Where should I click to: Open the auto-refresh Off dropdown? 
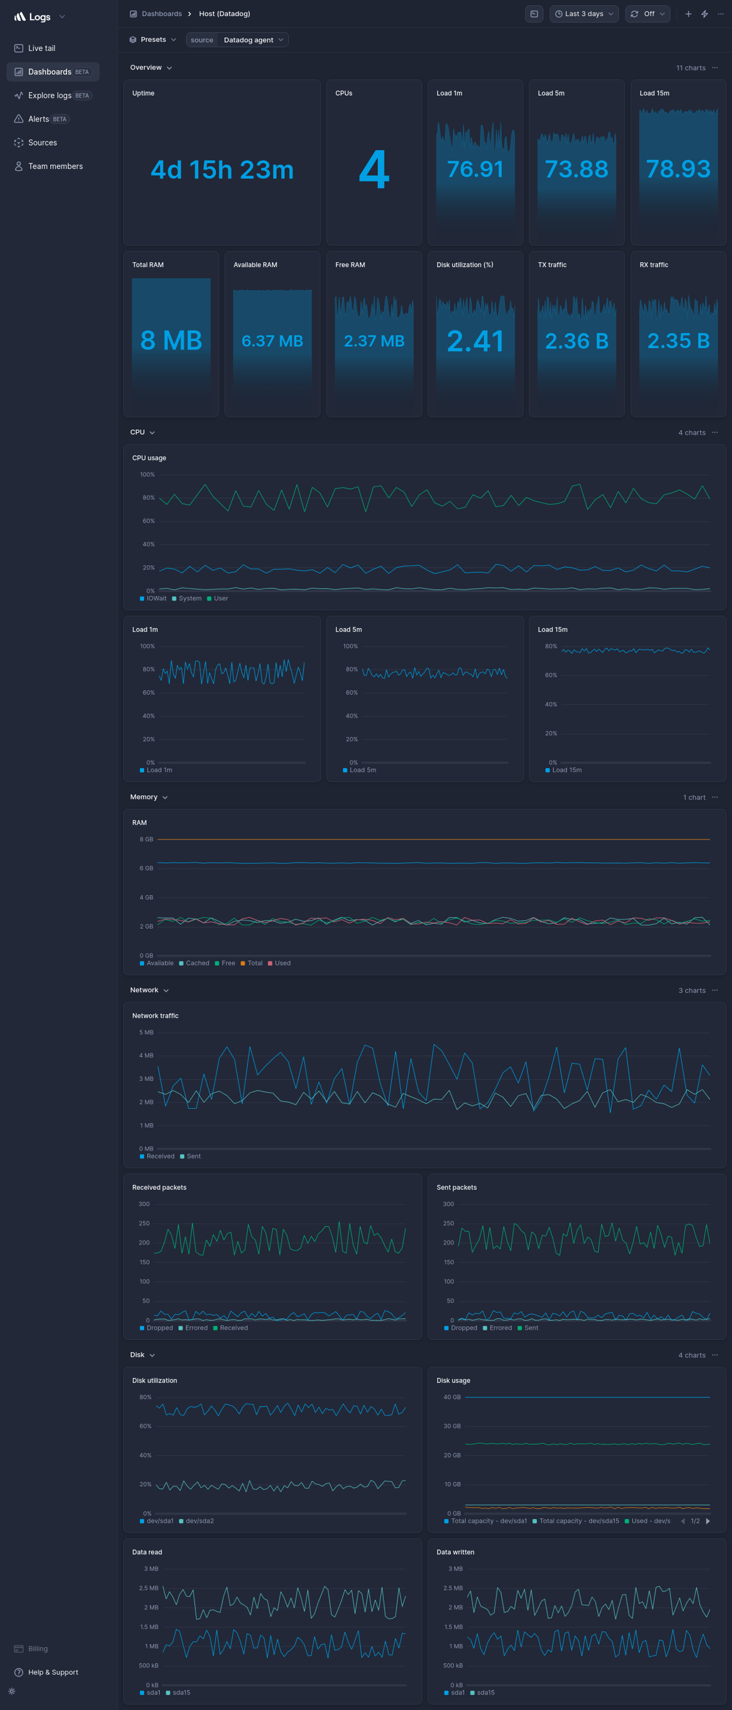[x=647, y=14]
